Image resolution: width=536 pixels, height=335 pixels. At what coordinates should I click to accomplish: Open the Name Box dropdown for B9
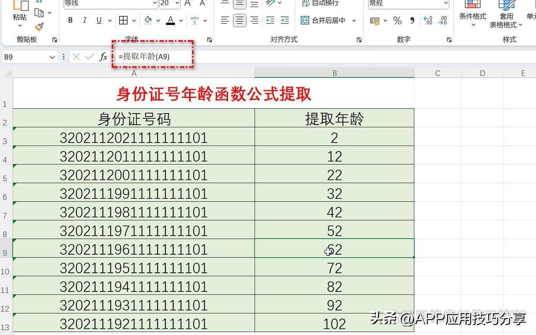click(x=52, y=57)
